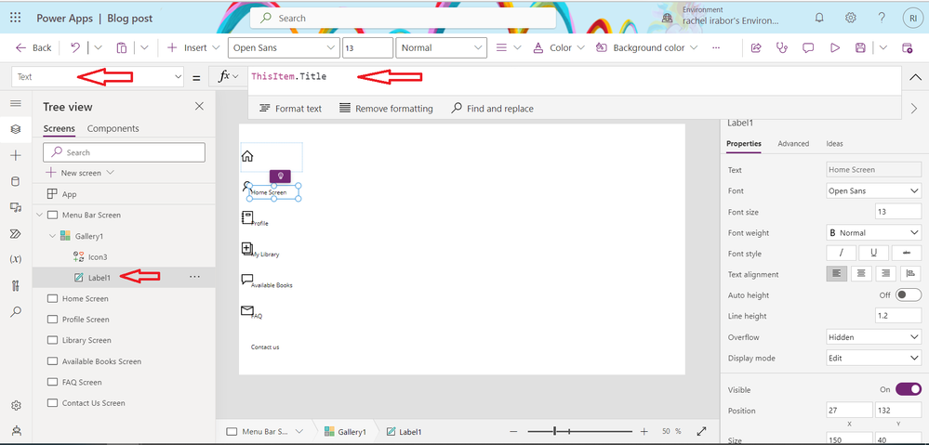Image resolution: width=929 pixels, height=445 pixels.
Task: Open the Comments icon in toolbar
Action: click(x=808, y=48)
